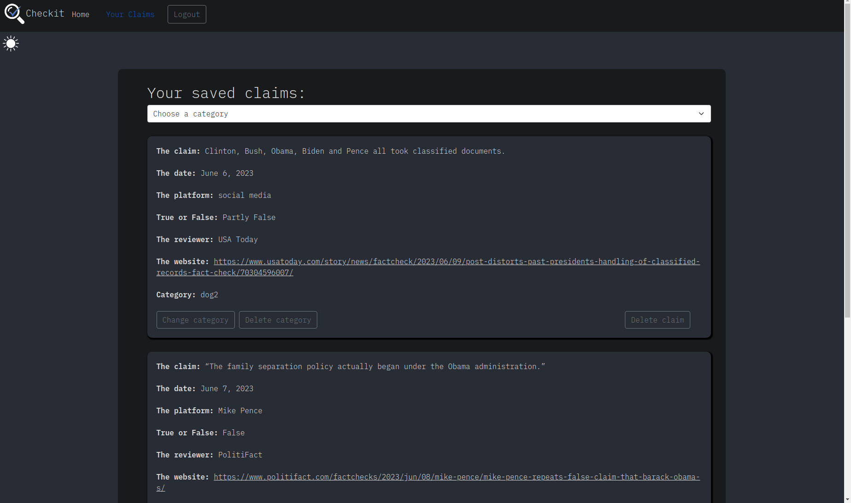Log out using the Logout button

pyautogui.click(x=187, y=15)
